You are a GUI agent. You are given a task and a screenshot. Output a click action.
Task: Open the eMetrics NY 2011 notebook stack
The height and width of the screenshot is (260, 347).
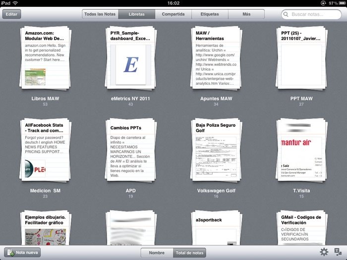(130, 58)
